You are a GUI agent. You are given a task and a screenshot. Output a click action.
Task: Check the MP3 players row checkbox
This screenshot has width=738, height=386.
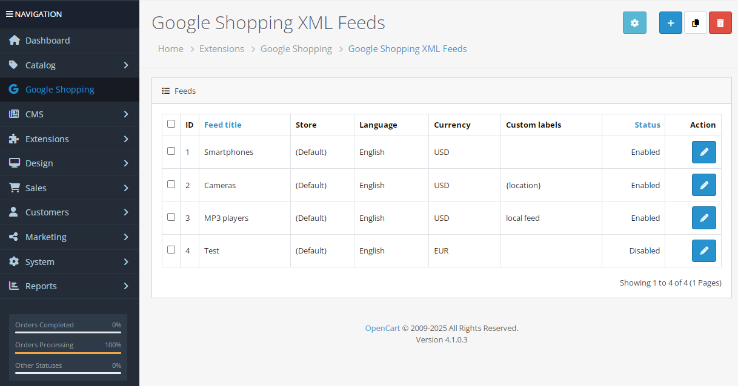click(x=171, y=217)
